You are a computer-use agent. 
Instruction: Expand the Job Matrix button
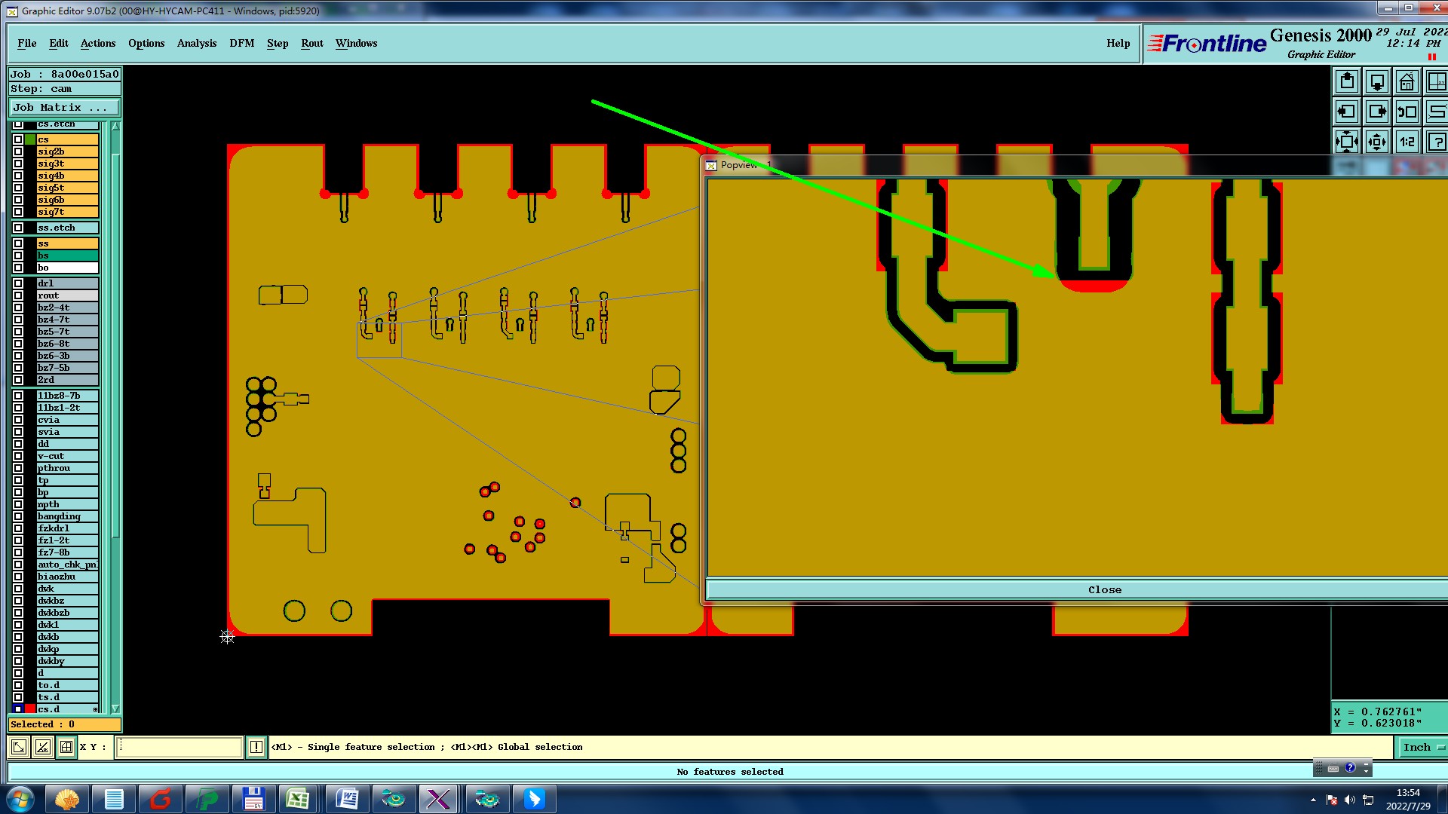(x=64, y=108)
